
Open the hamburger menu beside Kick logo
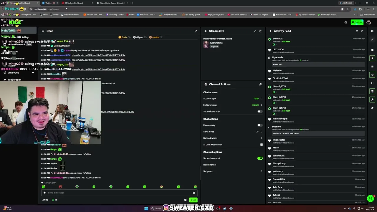pos(4,22)
